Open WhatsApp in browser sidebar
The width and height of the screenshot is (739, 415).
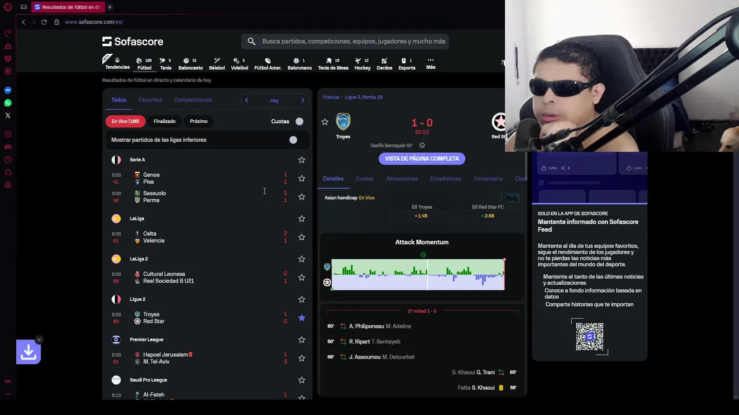[x=8, y=103]
